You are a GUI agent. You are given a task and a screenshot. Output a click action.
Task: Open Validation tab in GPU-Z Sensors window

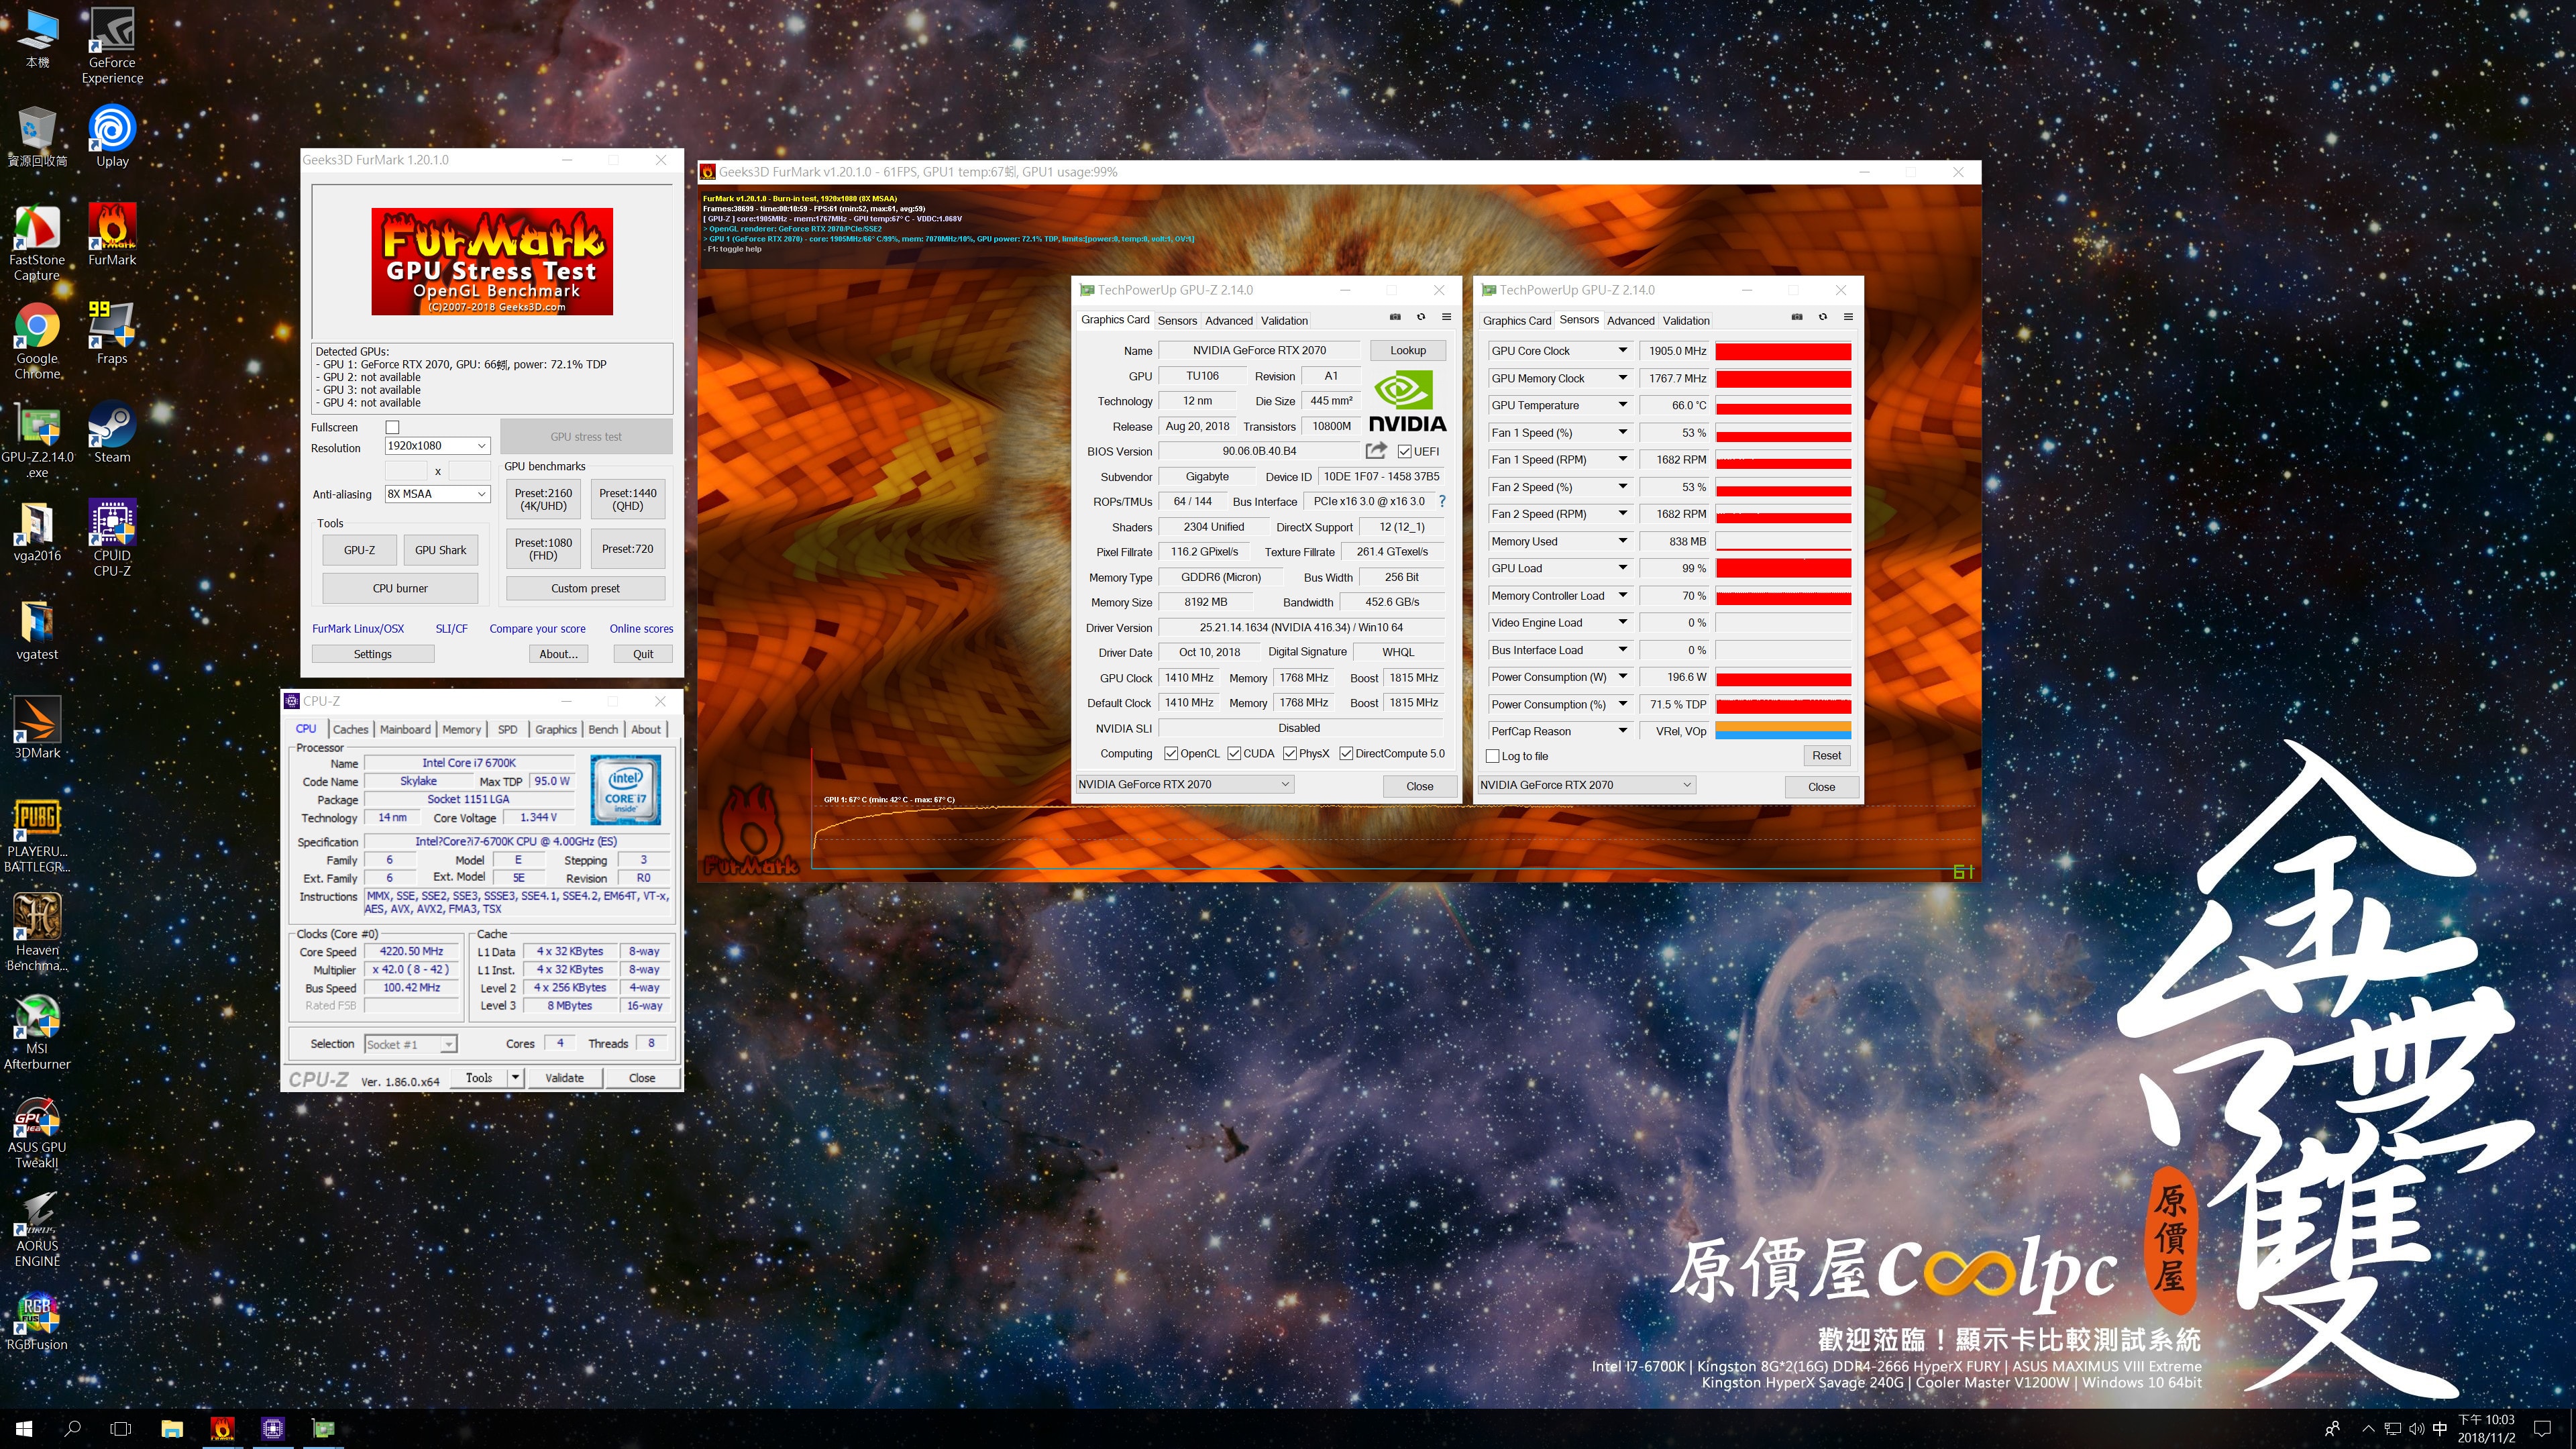click(1686, 321)
